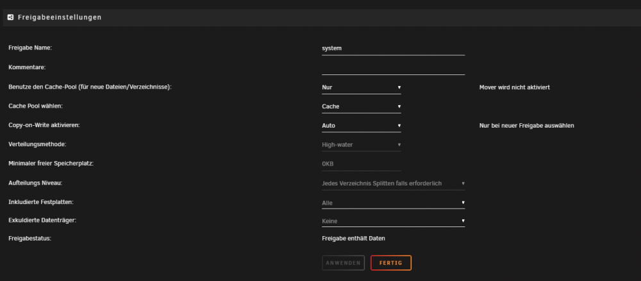641x281 pixels.
Task: Click the Fertig button
Action: [391, 263]
